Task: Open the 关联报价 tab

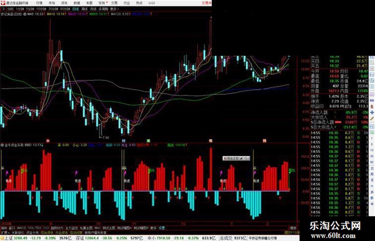Action: [18, 232]
